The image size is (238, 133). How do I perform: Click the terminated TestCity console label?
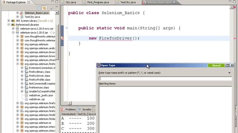(x=78, y=114)
